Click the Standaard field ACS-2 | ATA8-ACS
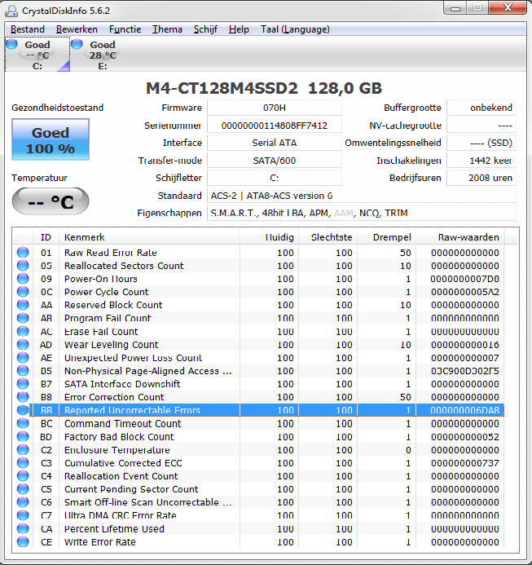This screenshot has height=565, width=532. click(x=362, y=196)
